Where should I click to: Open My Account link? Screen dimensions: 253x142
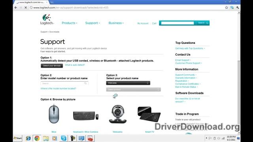coord(143,23)
